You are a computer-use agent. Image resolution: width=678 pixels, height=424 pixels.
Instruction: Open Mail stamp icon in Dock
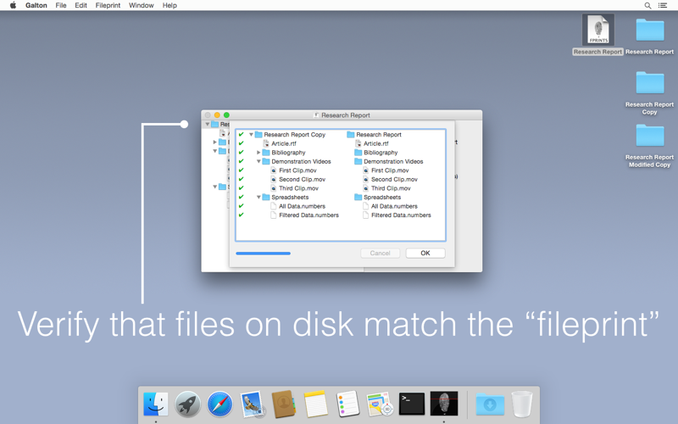(x=252, y=404)
